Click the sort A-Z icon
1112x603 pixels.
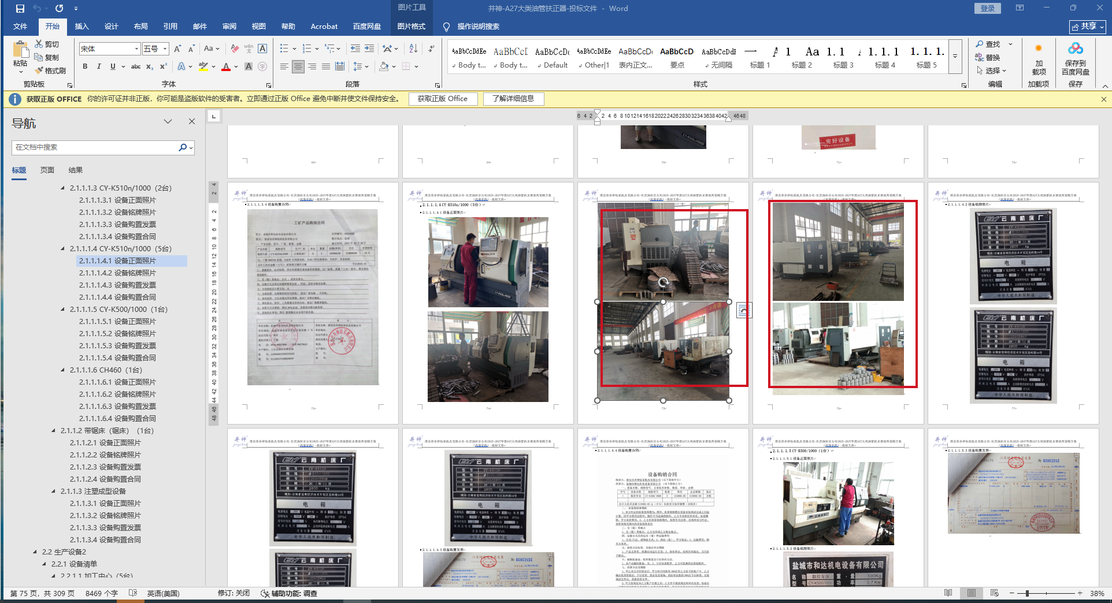(x=413, y=49)
